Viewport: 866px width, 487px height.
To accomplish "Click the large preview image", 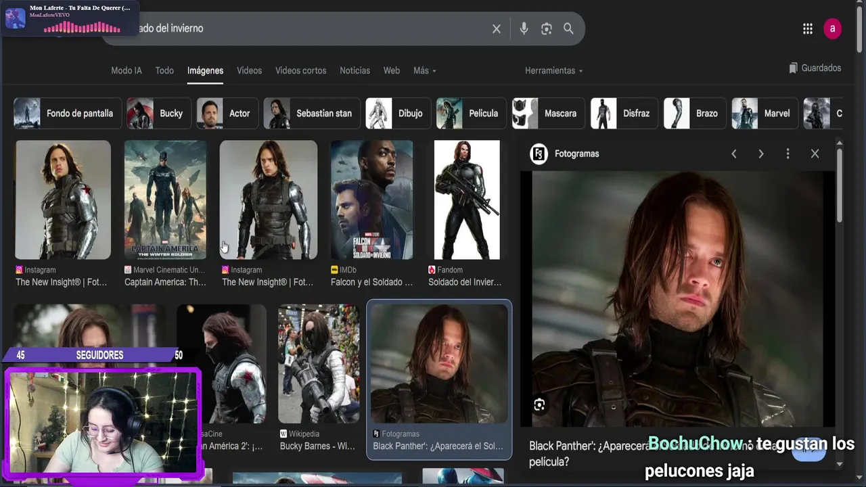I will (677, 299).
